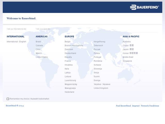The image size is (165, 124).
Task: Open the Srbija site
Action: pos(96,73)
